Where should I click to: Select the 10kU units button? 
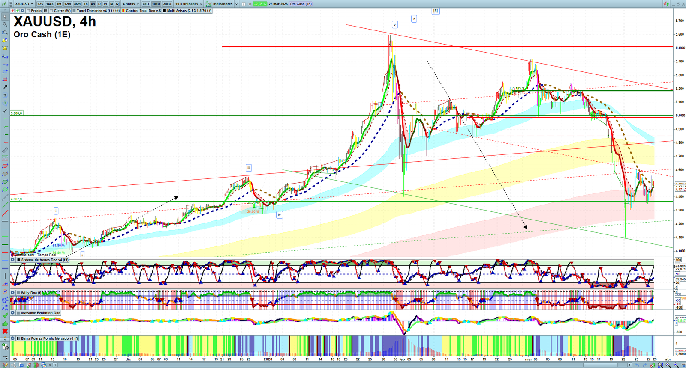(156, 4)
